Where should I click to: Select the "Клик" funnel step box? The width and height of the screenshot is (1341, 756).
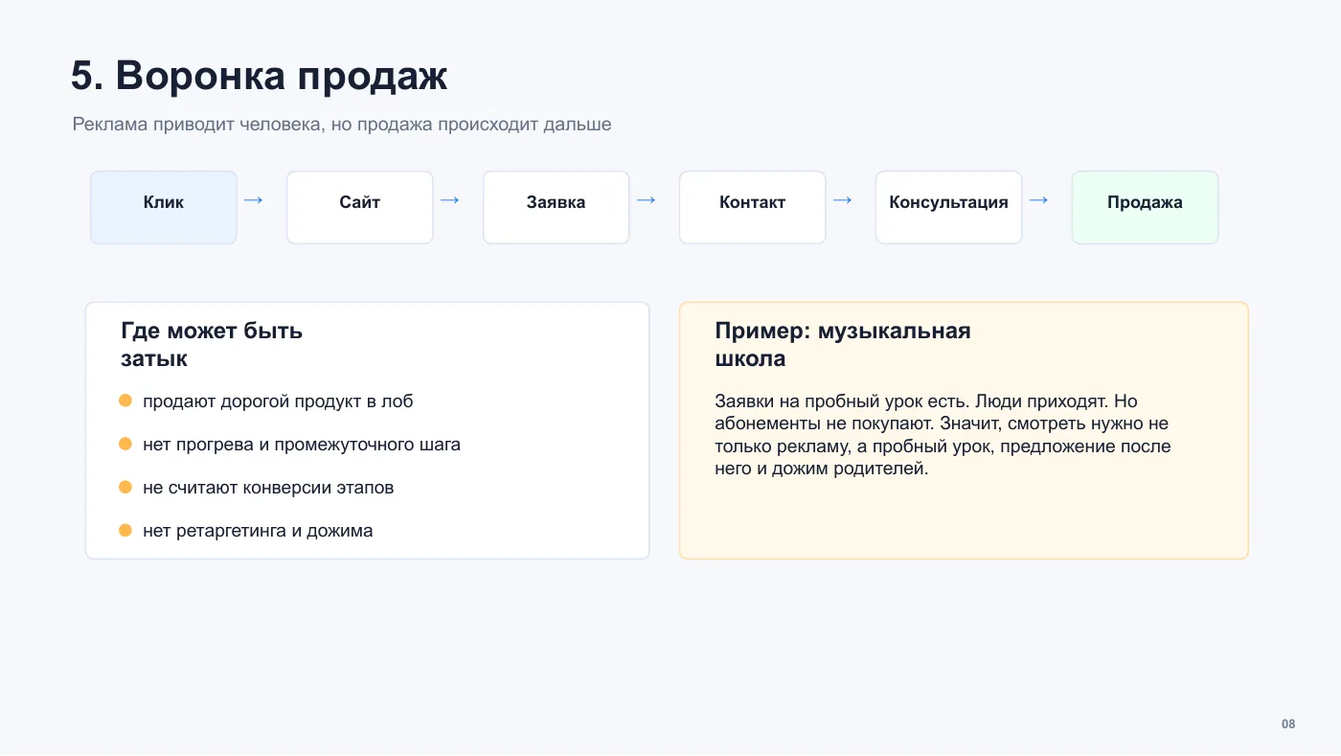pos(164,207)
